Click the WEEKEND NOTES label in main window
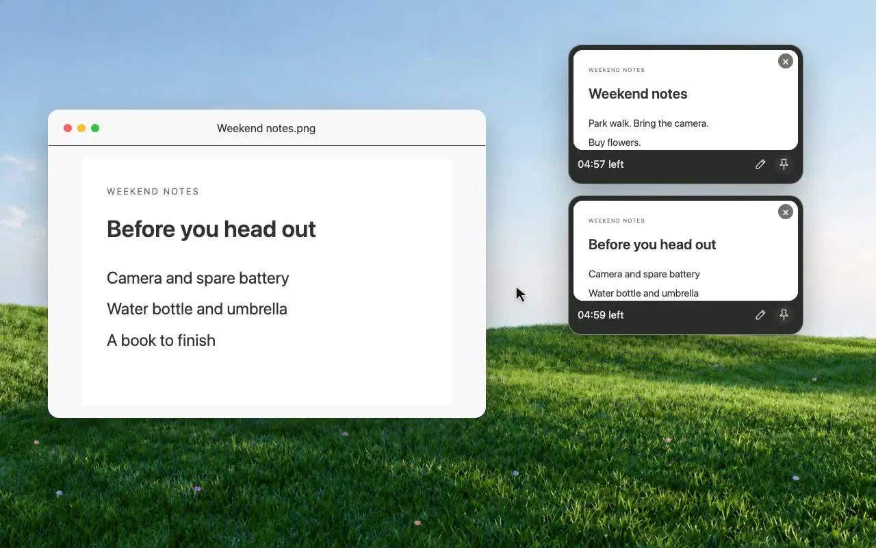 pos(153,192)
